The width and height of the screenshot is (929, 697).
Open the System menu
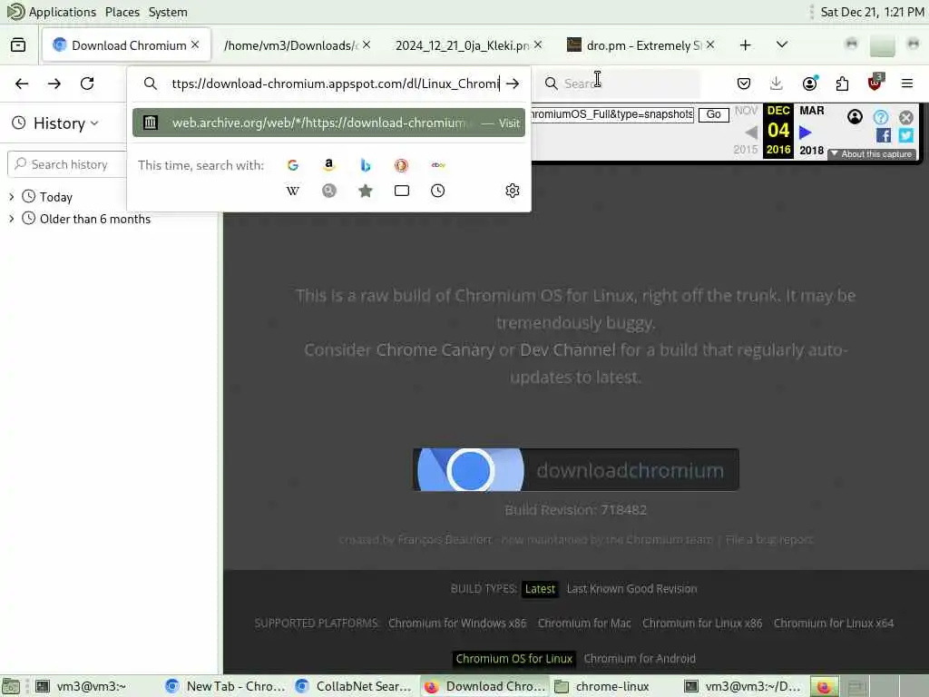pyautogui.click(x=168, y=12)
